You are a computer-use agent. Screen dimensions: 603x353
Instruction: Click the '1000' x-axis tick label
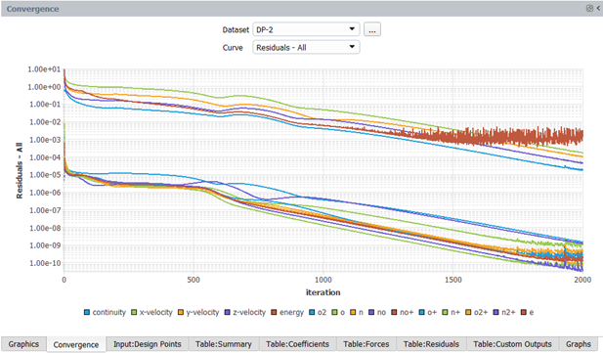(x=323, y=280)
